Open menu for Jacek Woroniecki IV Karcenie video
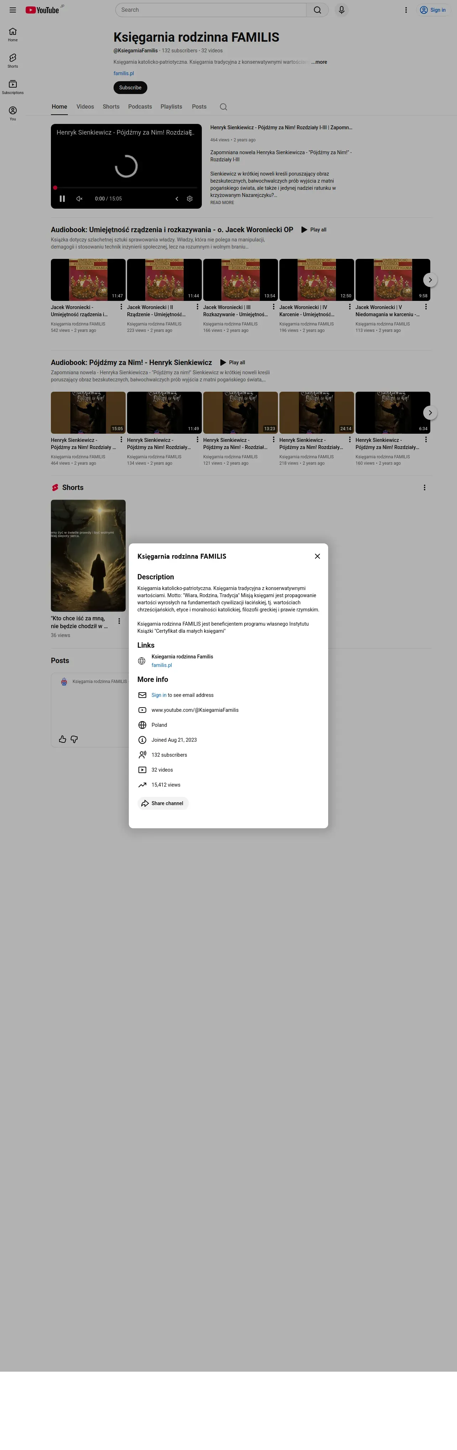457x1450 pixels. tap(350, 307)
